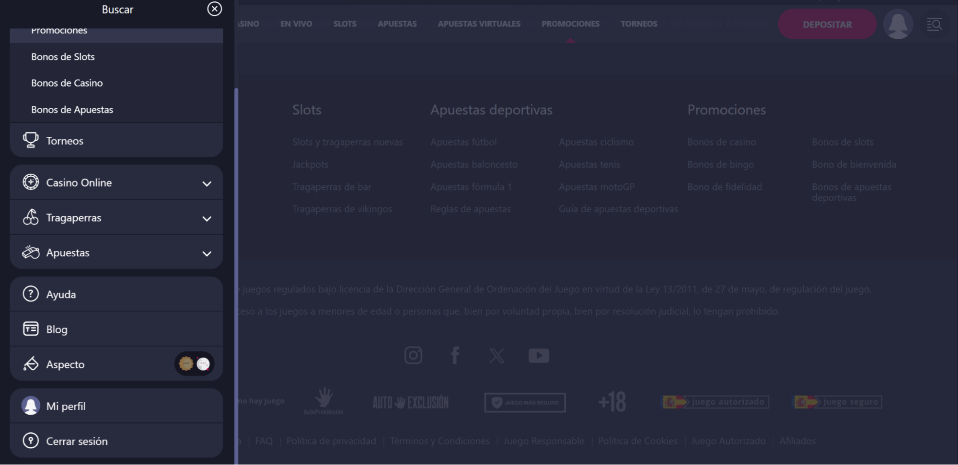The width and height of the screenshot is (958, 465).
Task: Toggle the Aspecto theme switch
Action: pyautogui.click(x=194, y=364)
